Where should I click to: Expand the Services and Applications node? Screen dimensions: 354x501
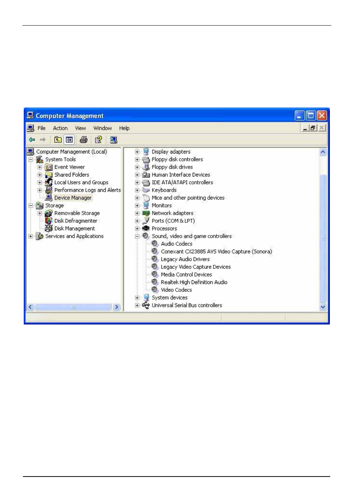click(x=31, y=236)
